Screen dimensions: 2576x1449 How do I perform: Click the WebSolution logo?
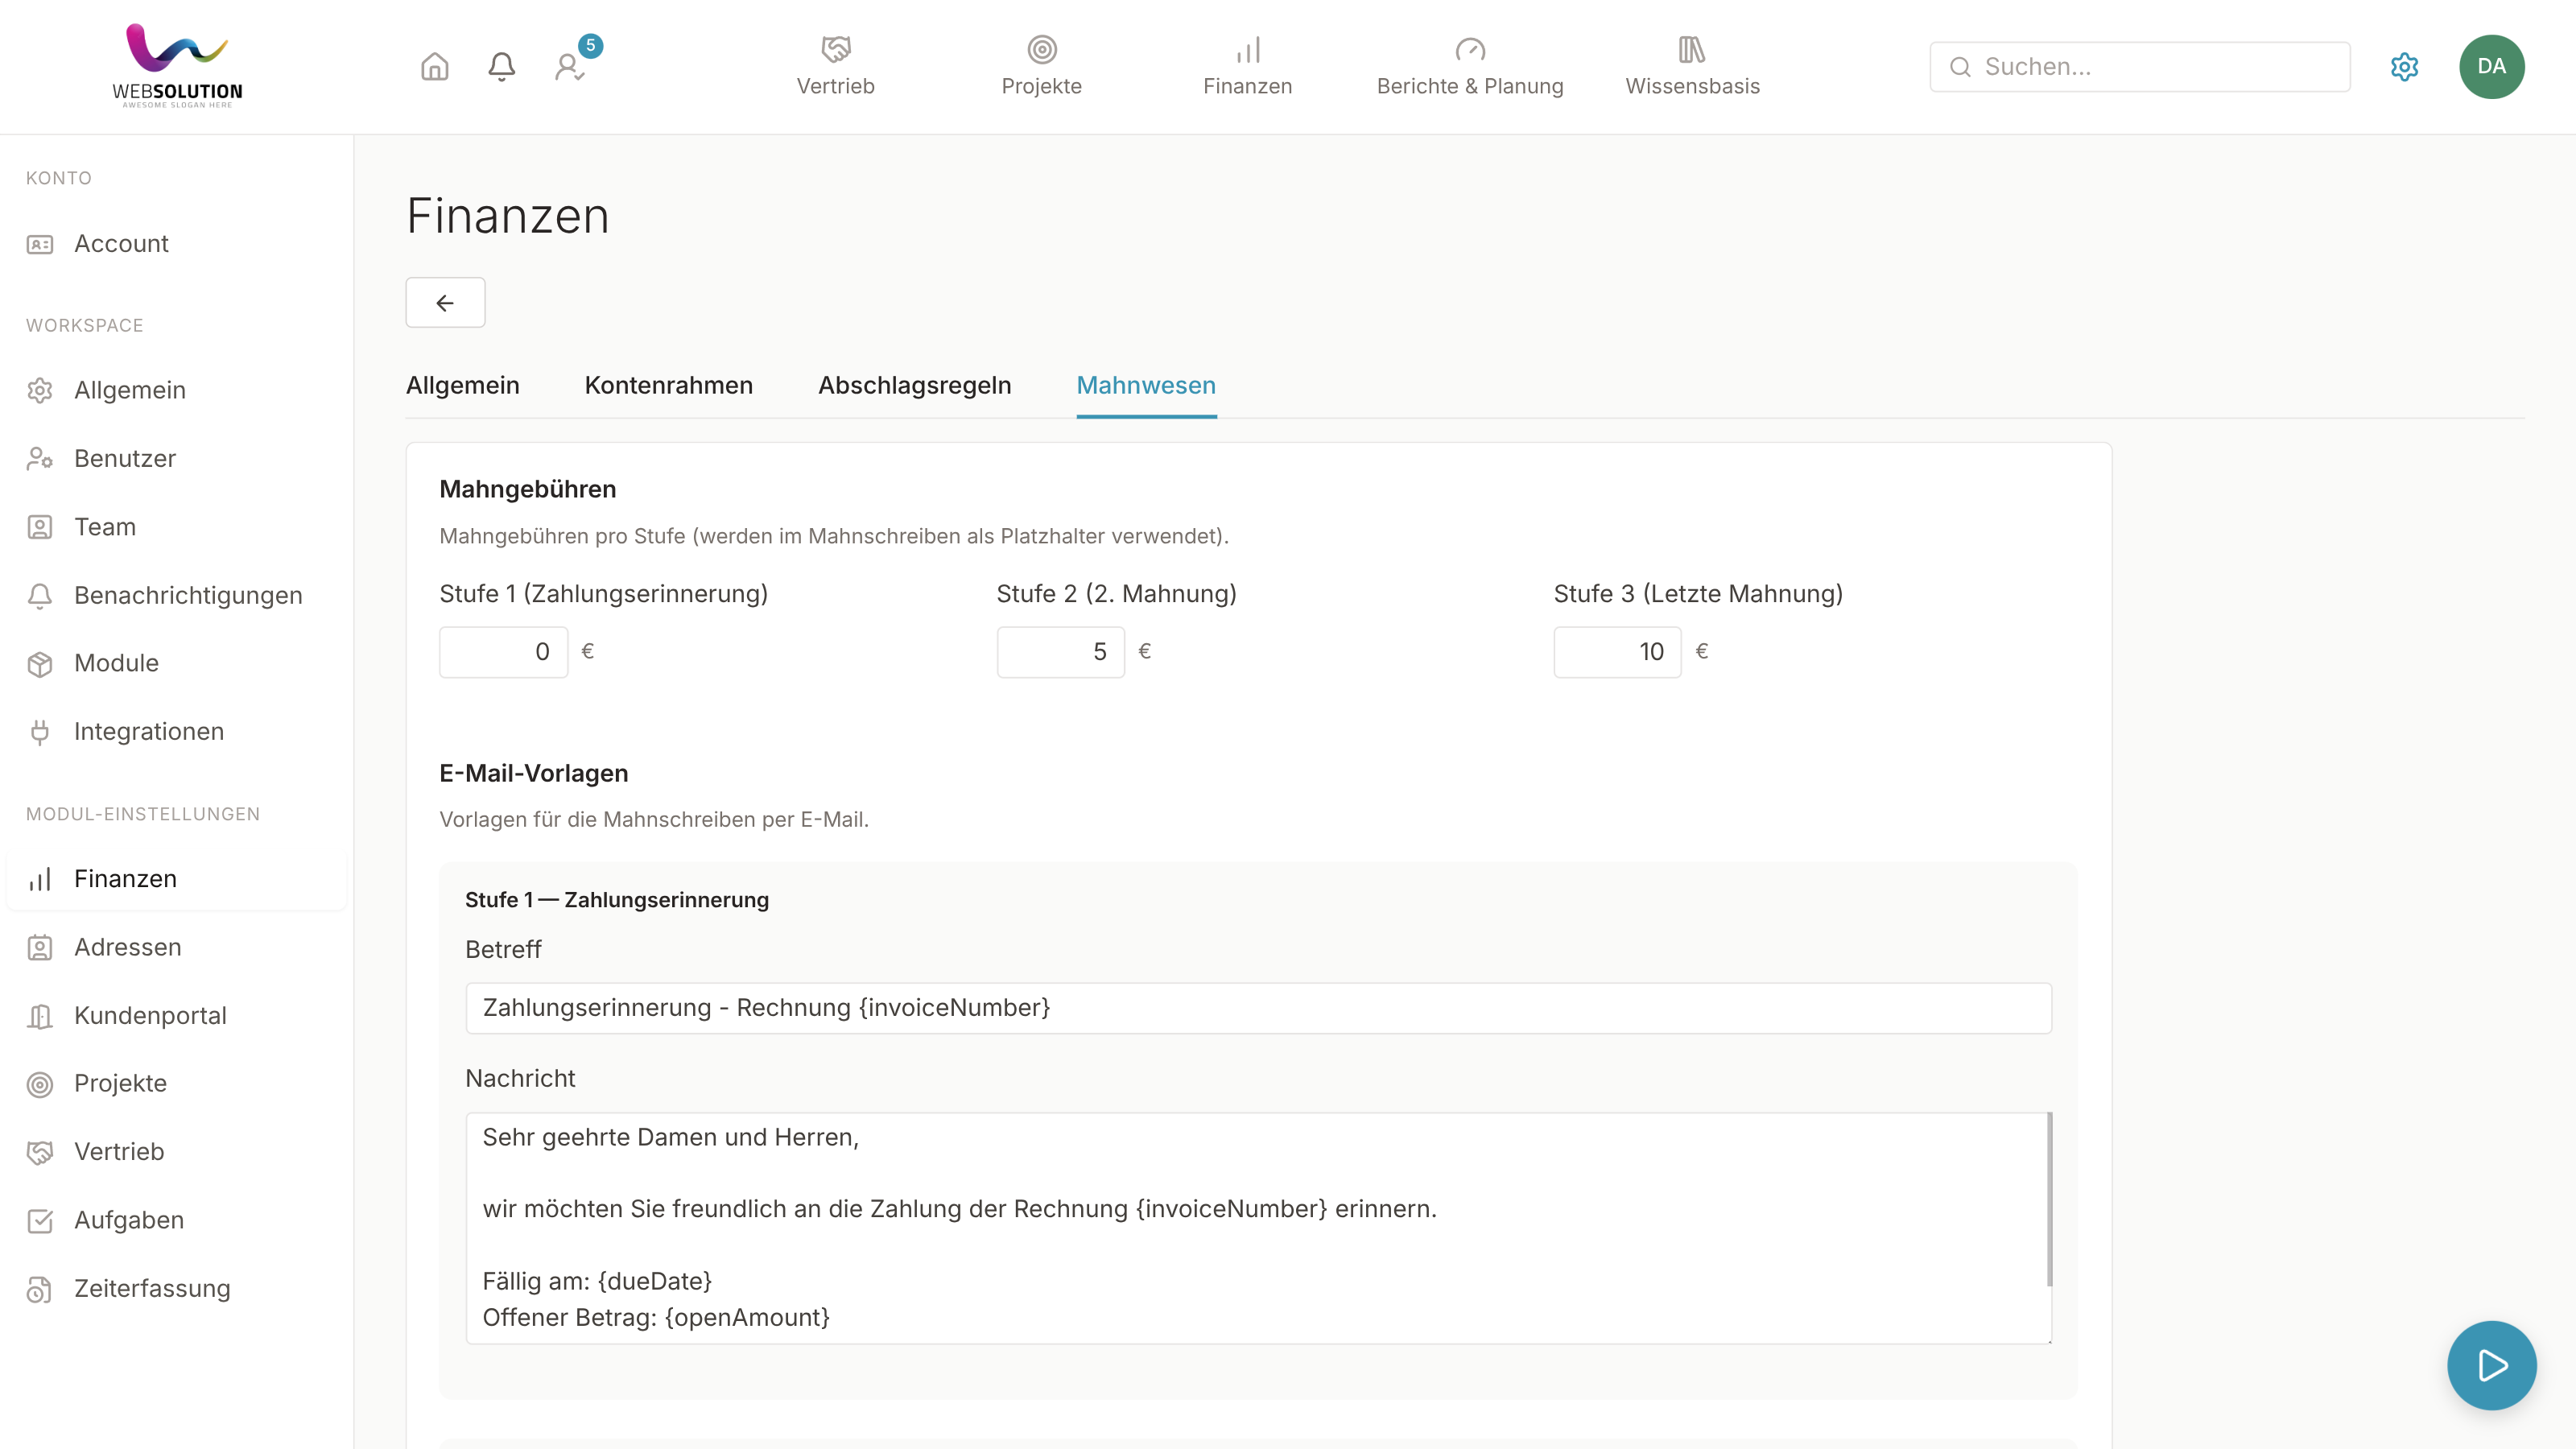point(177,66)
